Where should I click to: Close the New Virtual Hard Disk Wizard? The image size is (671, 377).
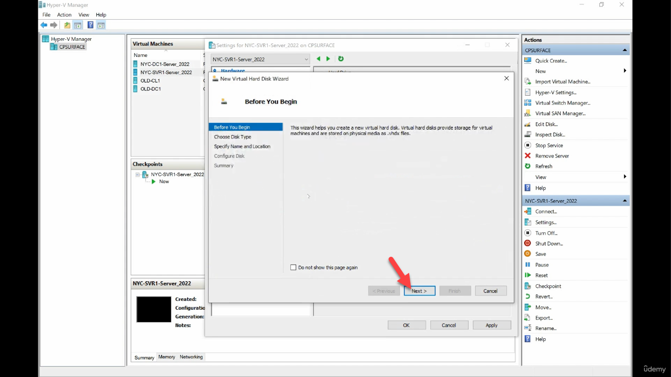(506, 79)
